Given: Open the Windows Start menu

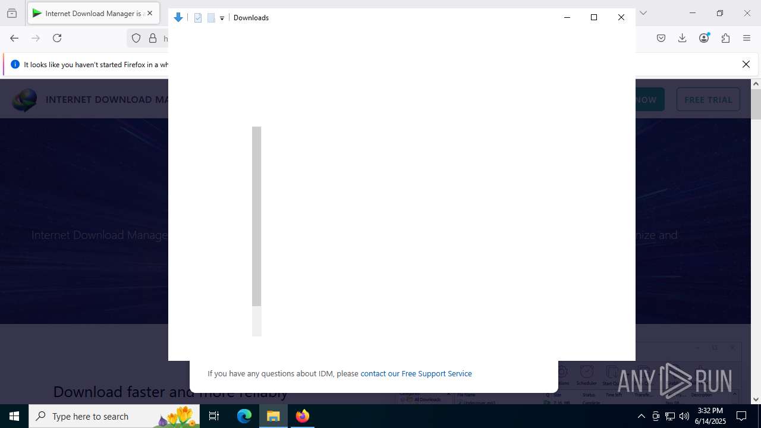Looking at the screenshot, I should click(14, 416).
